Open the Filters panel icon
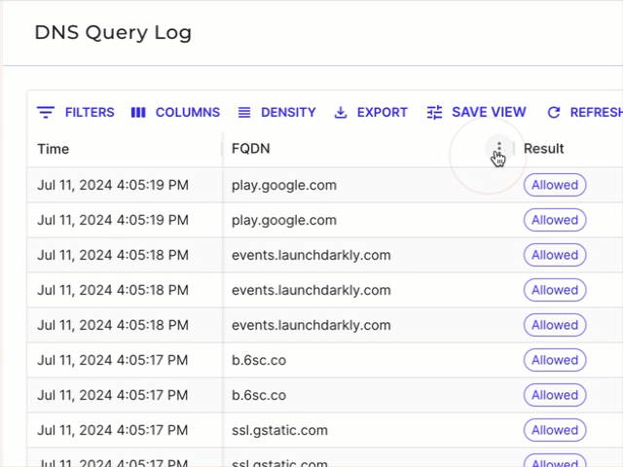The height and width of the screenshot is (467, 623). click(x=46, y=113)
